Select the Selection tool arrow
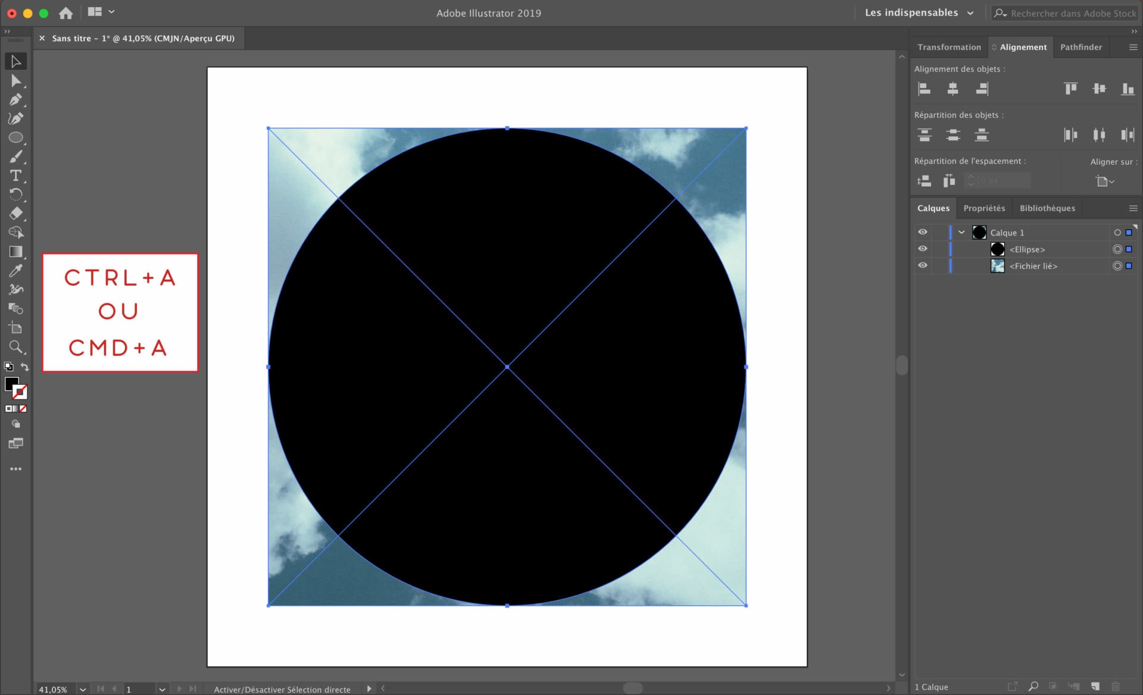 (15, 61)
